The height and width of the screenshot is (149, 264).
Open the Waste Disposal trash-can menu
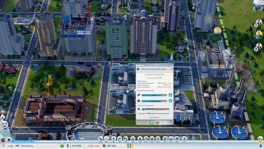point(140,139)
